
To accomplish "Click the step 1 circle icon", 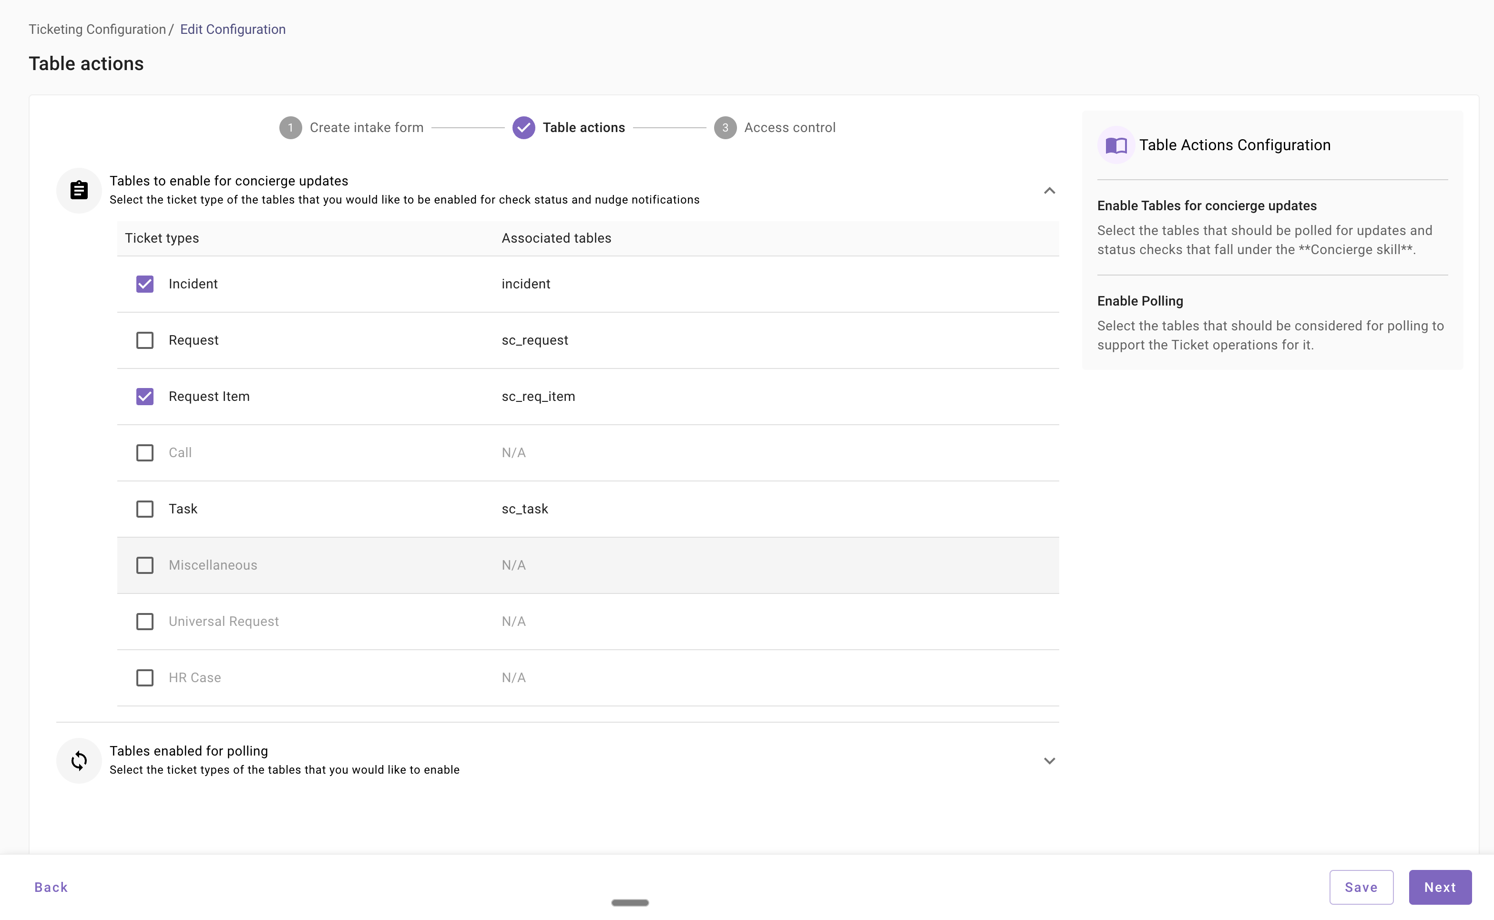I will point(291,128).
